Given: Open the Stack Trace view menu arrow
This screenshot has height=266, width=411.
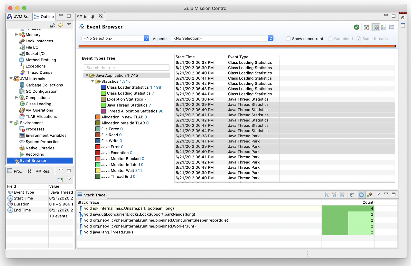Looking at the screenshot, I should tap(378, 194).
